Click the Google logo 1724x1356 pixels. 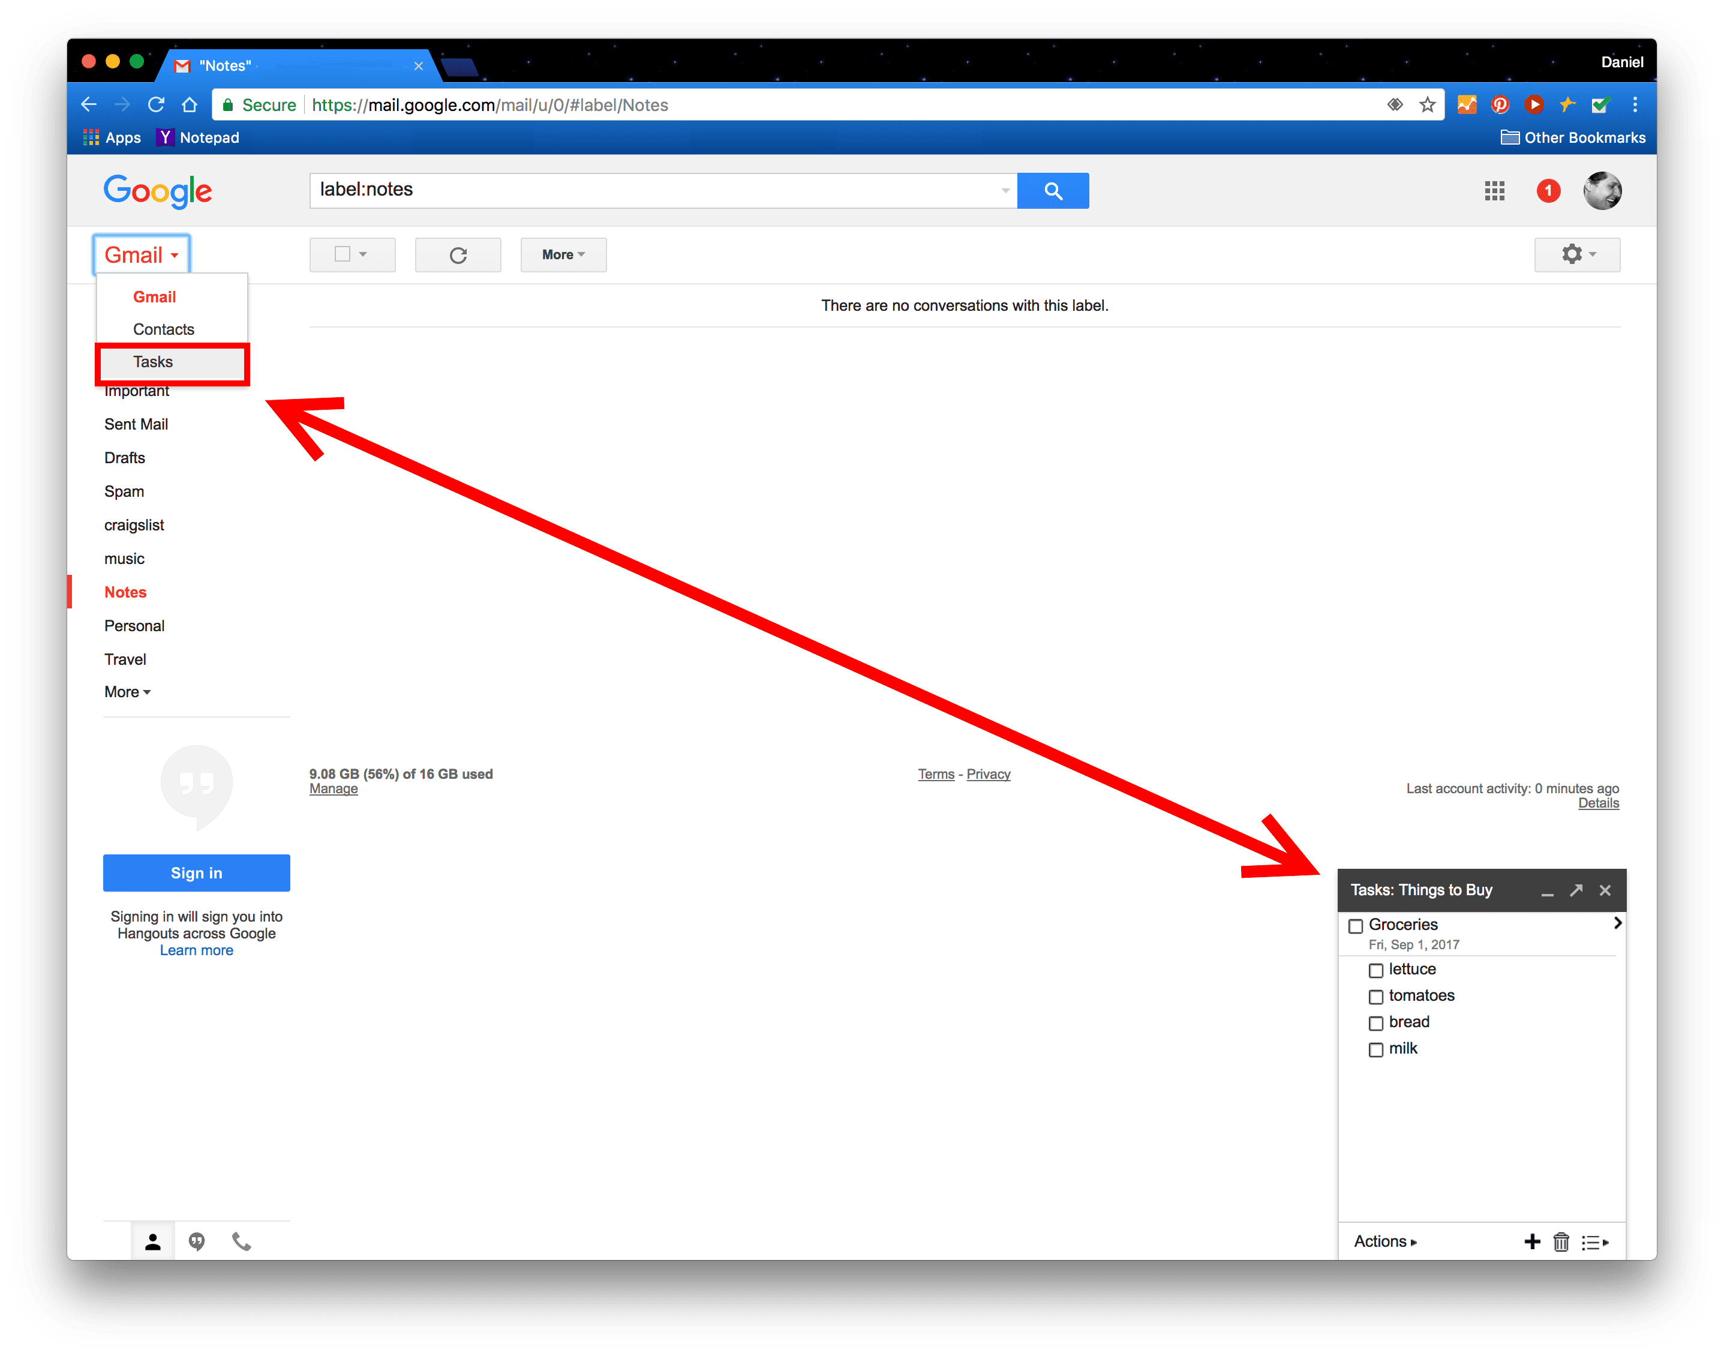(x=157, y=191)
